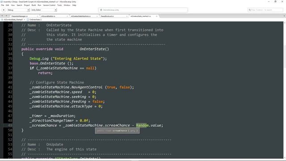Click the 'false' value on the feeding line
This screenshot has width=286, height=161.
pyautogui.click(x=97, y=102)
